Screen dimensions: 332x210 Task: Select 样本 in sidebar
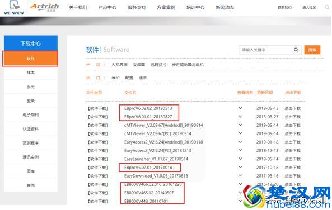click(x=30, y=73)
